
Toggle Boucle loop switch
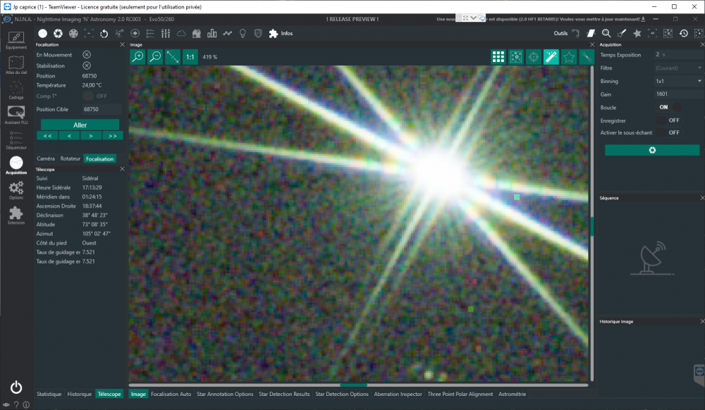(x=670, y=107)
